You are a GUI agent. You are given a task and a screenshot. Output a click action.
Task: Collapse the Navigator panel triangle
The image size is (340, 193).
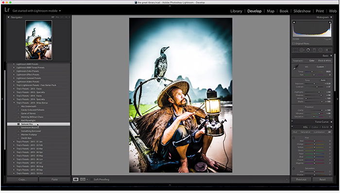click(x=8, y=17)
